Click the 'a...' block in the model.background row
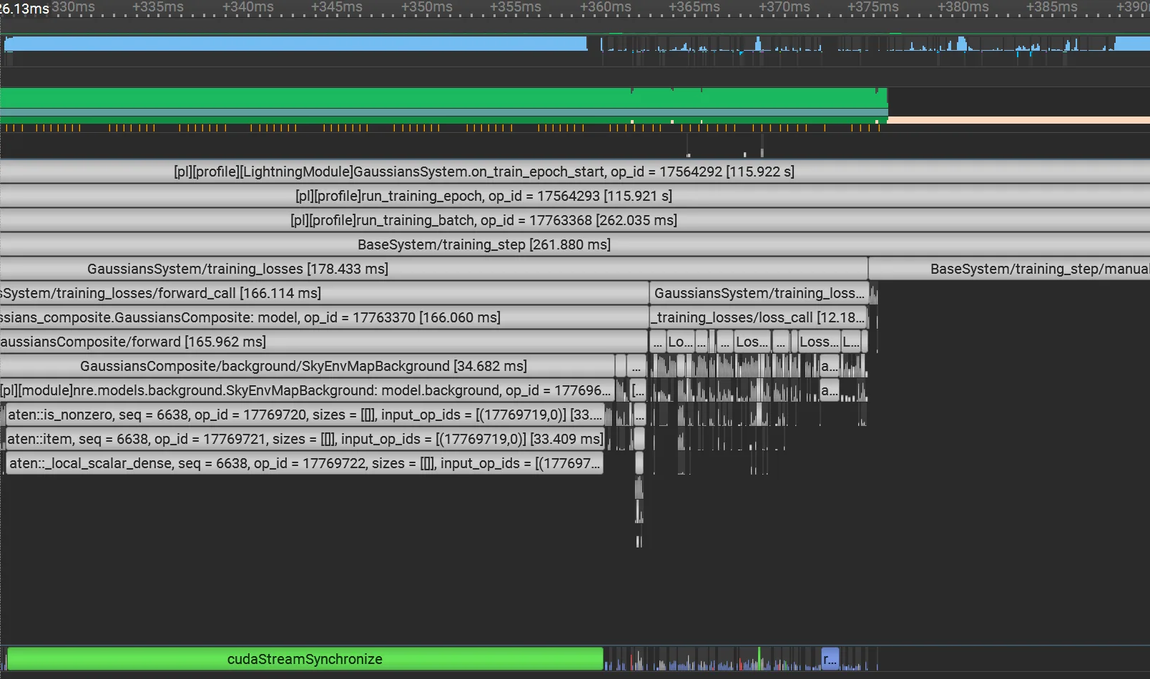Viewport: 1150px width, 679px height. (x=829, y=390)
